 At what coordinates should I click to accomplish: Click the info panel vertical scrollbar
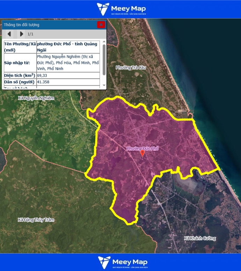(104, 60)
